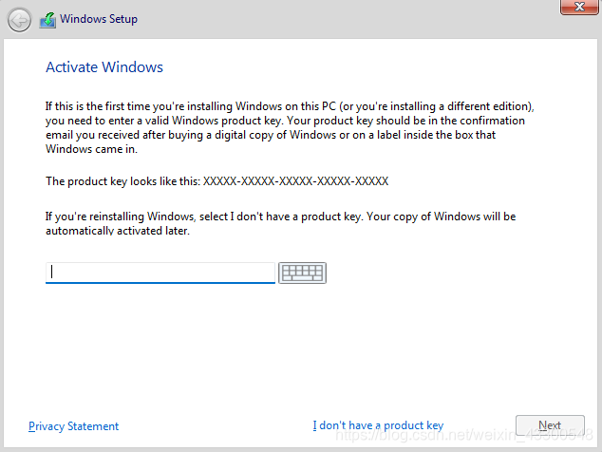Focus the product key input field
602x452 pixels.
coord(160,273)
